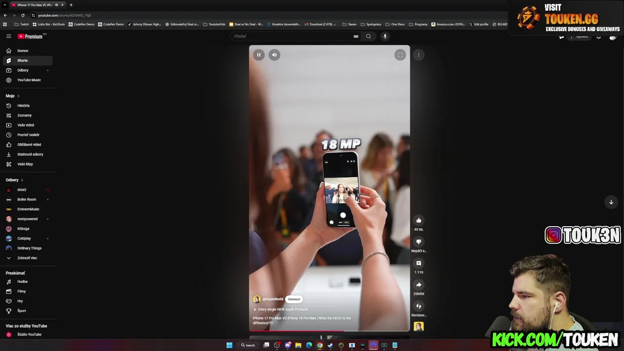Open Hudba in Preskúmať
Screen dimensions: 624x351
pos(27,282)
